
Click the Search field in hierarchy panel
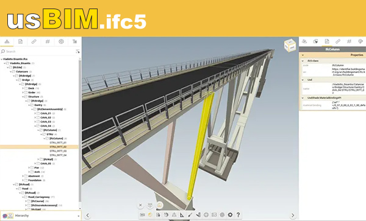(40, 51)
